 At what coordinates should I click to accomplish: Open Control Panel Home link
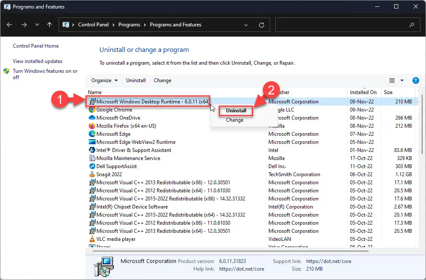tap(36, 46)
